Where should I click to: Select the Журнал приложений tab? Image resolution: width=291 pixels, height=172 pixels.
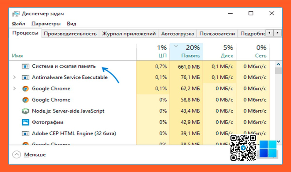click(x=129, y=34)
